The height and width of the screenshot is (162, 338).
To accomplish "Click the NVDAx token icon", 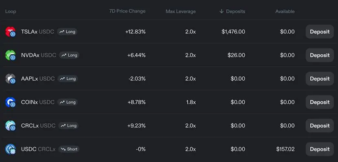I will pos(10,55).
